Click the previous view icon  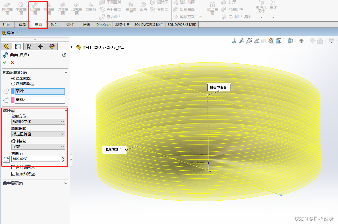(256, 41)
